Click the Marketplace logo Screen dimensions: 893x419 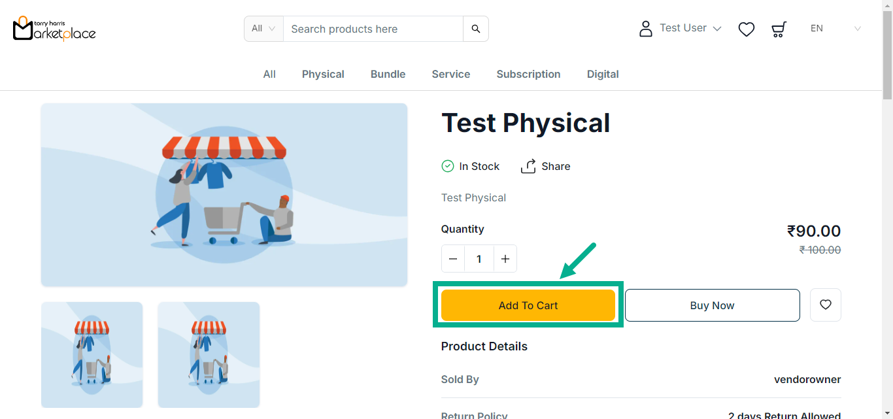click(x=54, y=29)
